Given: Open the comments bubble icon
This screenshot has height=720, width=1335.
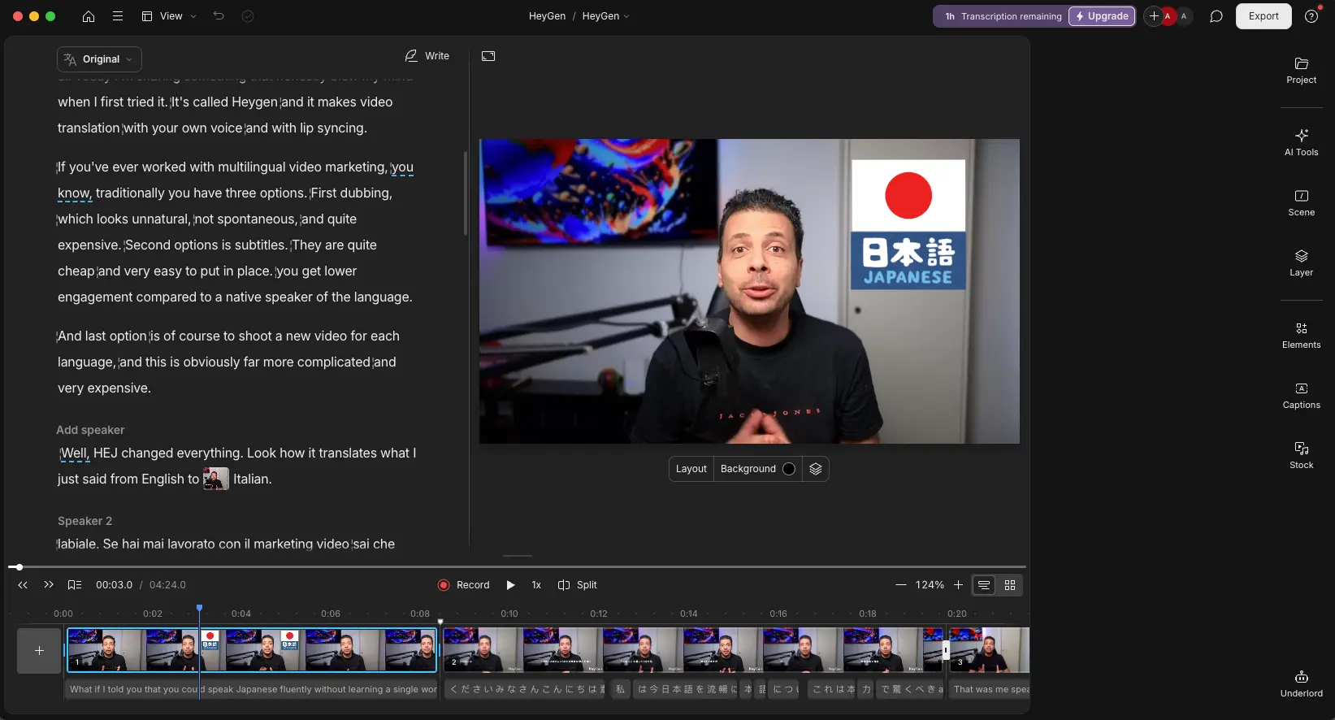Looking at the screenshot, I should pos(1216,16).
